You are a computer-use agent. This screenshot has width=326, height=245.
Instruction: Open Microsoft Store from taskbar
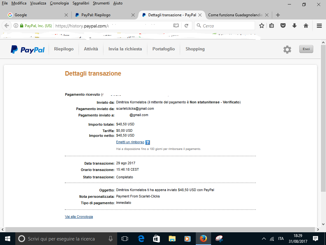coord(156,239)
